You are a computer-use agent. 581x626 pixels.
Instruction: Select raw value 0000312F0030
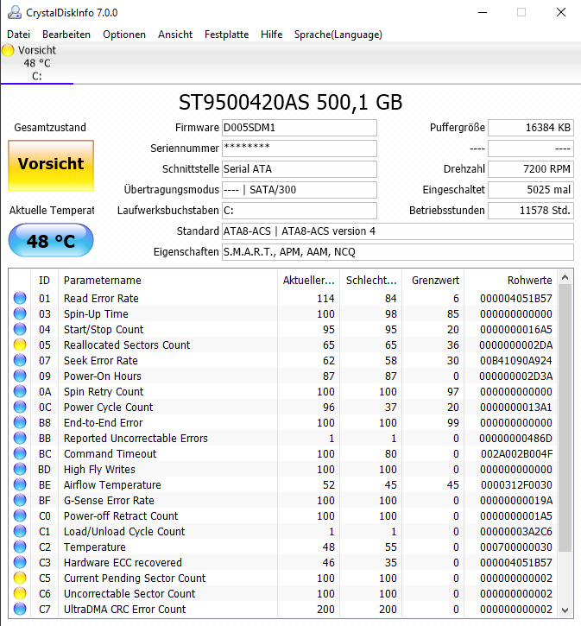[x=516, y=484]
